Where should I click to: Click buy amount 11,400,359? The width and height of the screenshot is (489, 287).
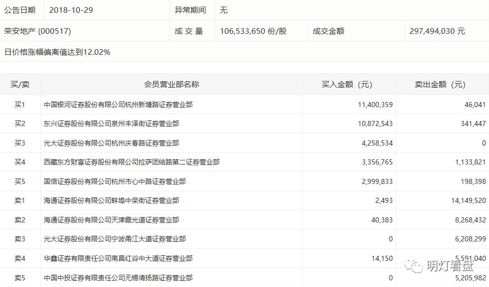pos(375,105)
